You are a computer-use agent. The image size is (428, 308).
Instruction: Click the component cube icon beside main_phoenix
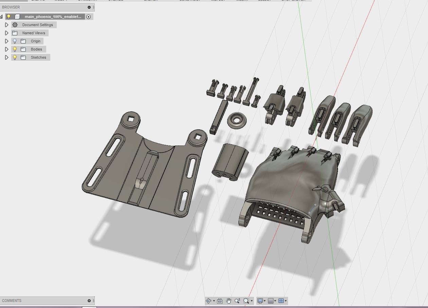coord(17,17)
